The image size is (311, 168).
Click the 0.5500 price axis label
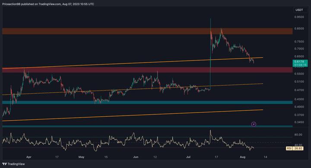point(299,74)
